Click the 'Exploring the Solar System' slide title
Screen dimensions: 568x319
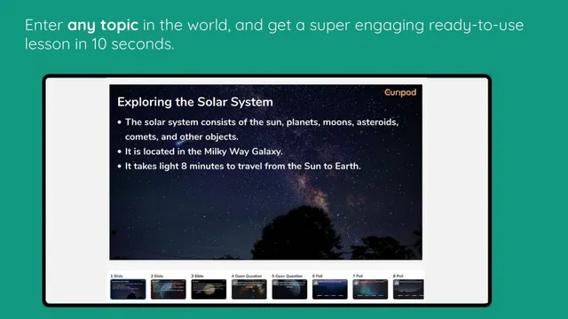(x=195, y=102)
